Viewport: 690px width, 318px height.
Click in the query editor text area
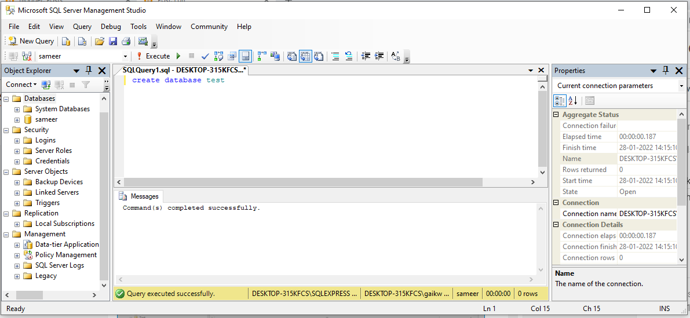pos(330,127)
